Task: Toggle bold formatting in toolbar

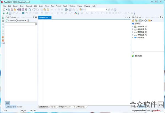Action: tap(92, 13)
